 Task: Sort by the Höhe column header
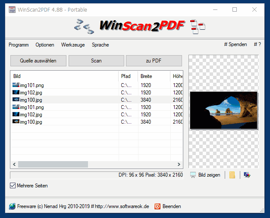[177, 76]
